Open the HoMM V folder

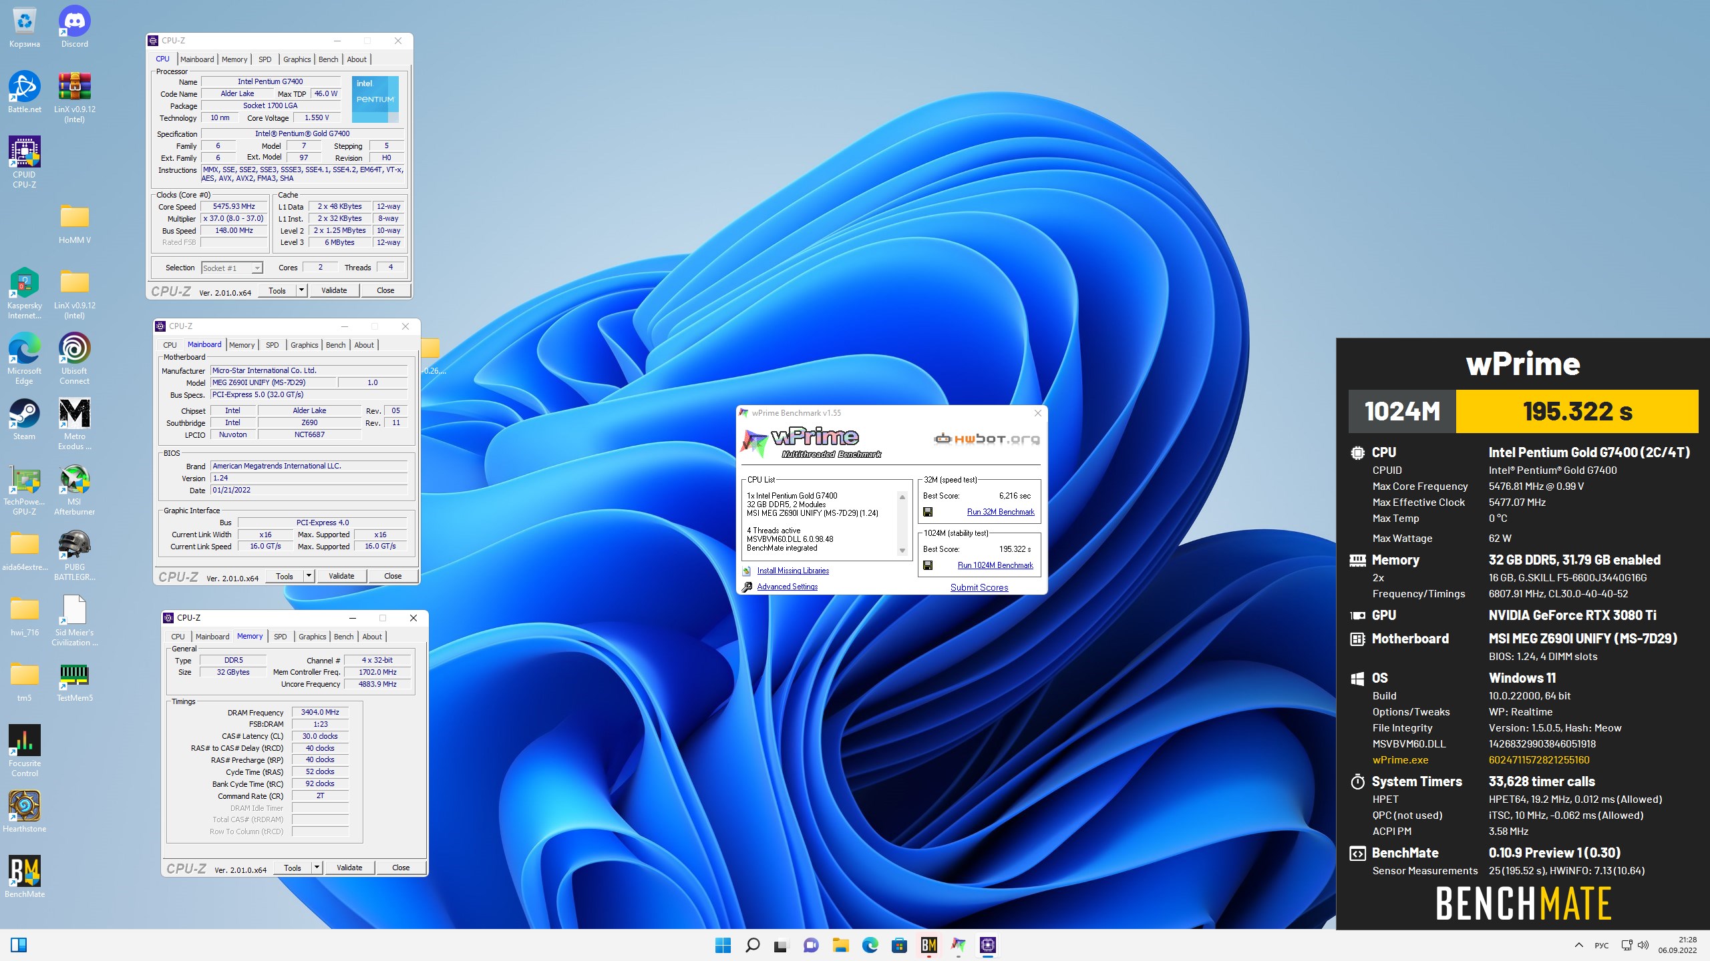74,224
